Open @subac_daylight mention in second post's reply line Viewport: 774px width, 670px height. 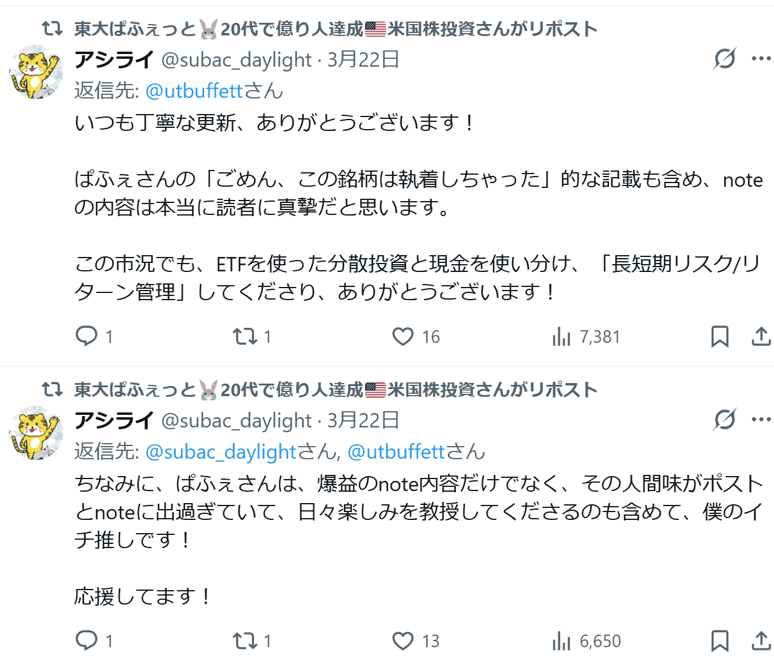221,452
